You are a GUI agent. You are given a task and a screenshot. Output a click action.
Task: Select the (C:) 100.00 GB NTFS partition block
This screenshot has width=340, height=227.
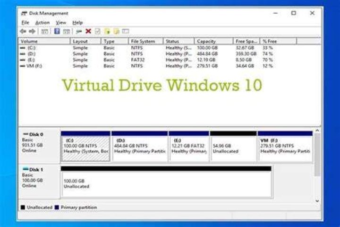(85, 147)
